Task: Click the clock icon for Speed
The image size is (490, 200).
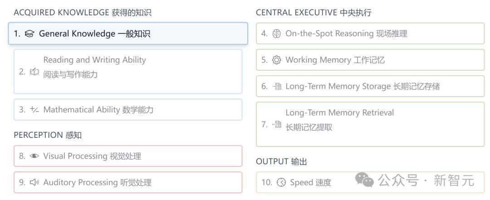Action: (x=281, y=182)
